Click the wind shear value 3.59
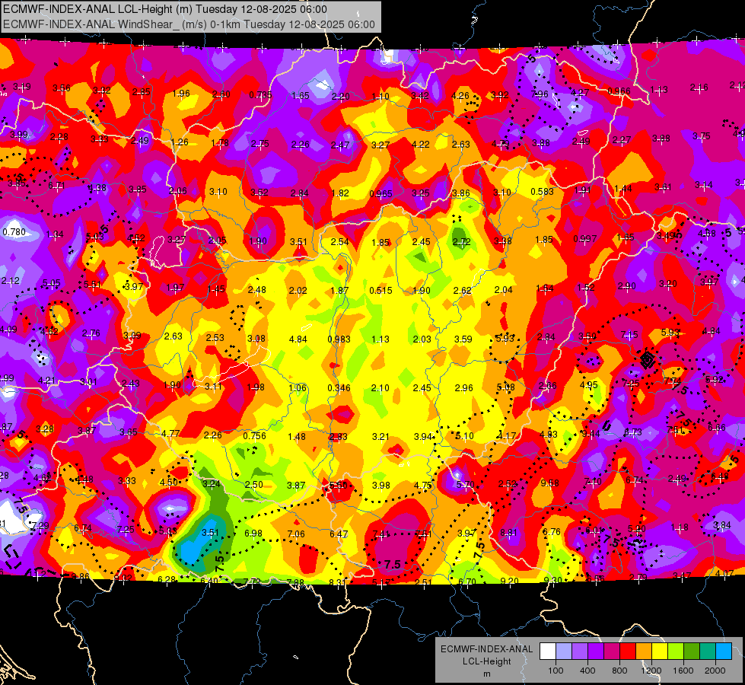The image size is (745, 685). click(463, 339)
